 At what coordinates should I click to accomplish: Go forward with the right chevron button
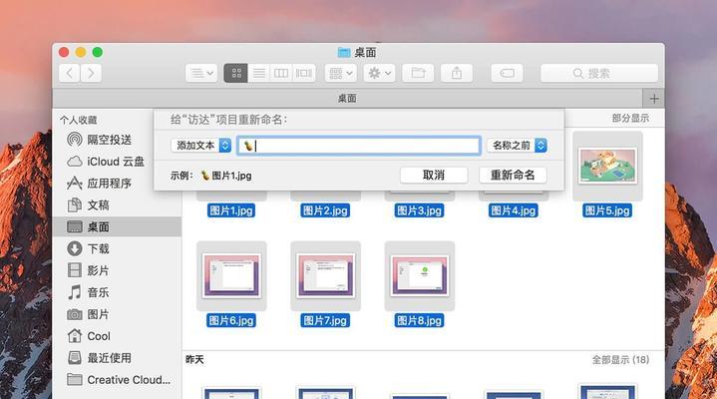[x=91, y=73]
